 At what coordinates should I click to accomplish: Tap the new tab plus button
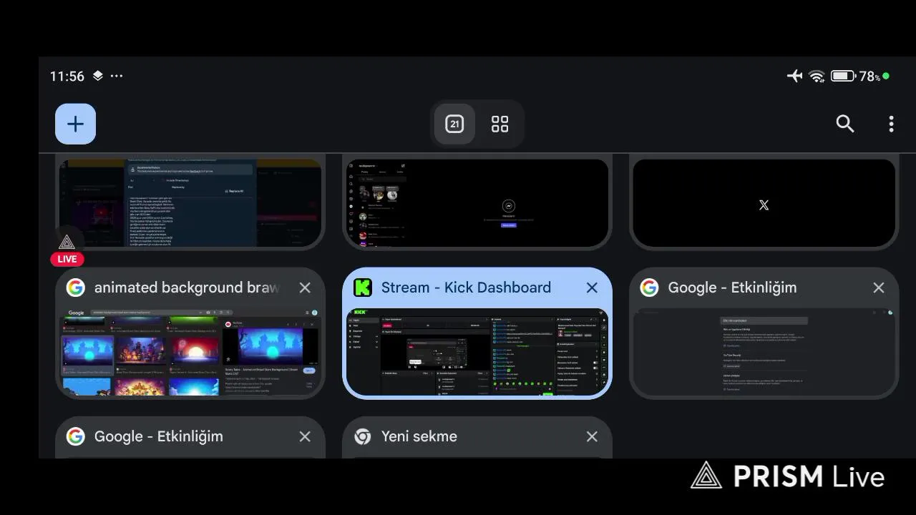75,124
